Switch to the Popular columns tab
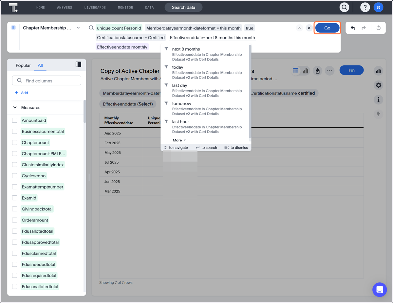 (x=23, y=65)
